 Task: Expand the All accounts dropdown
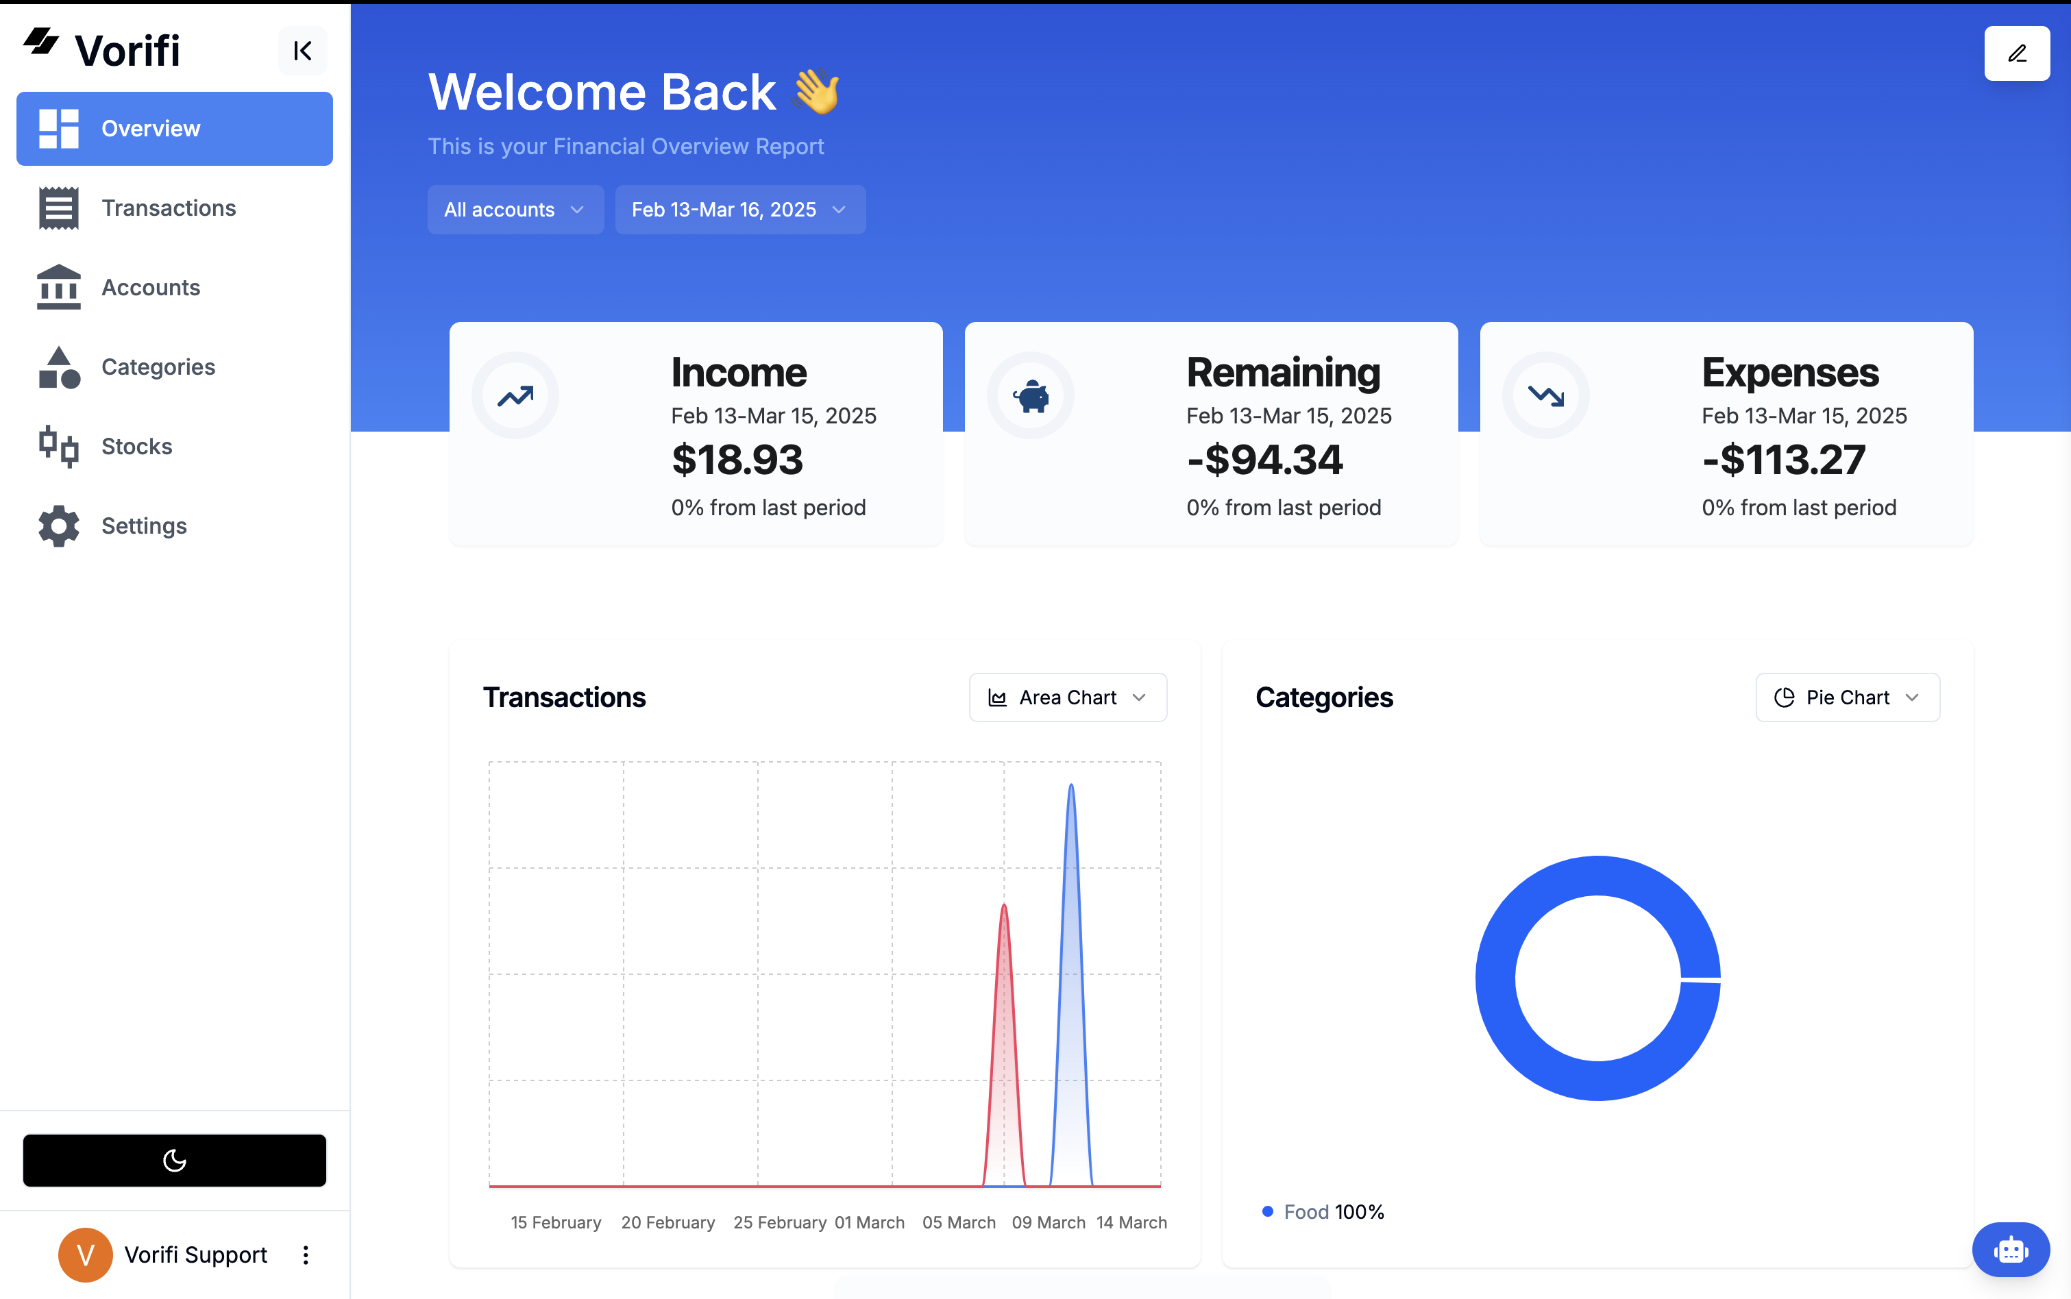click(515, 210)
